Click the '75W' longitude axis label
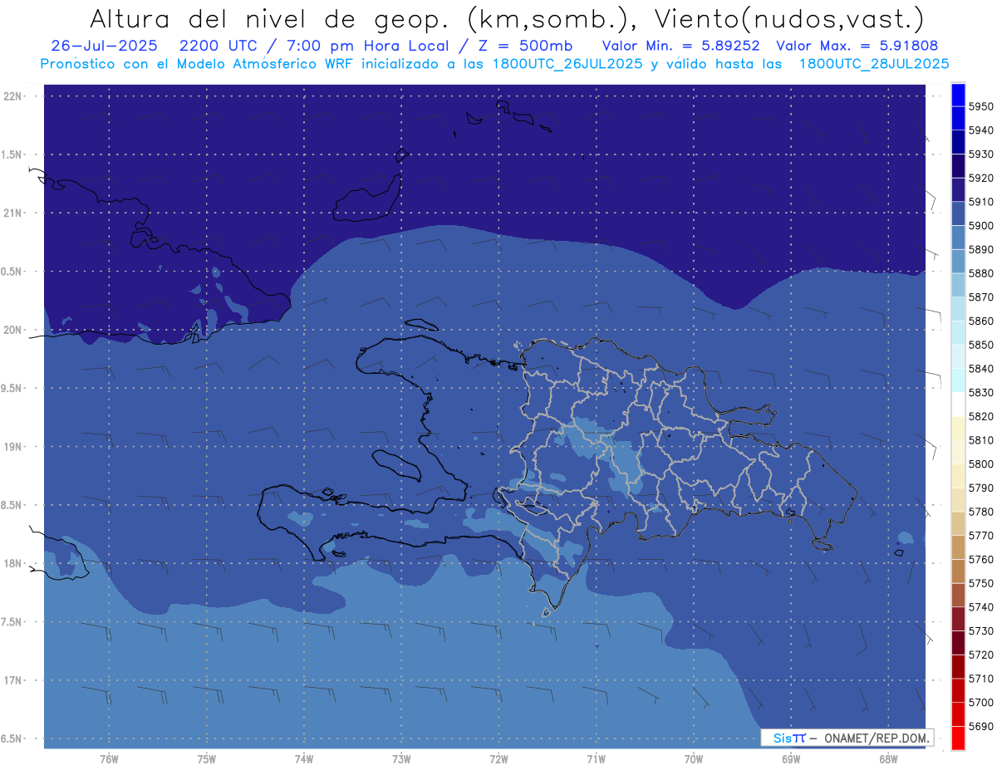The height and width of the screenshot is (770, 997). coord(207,759)
